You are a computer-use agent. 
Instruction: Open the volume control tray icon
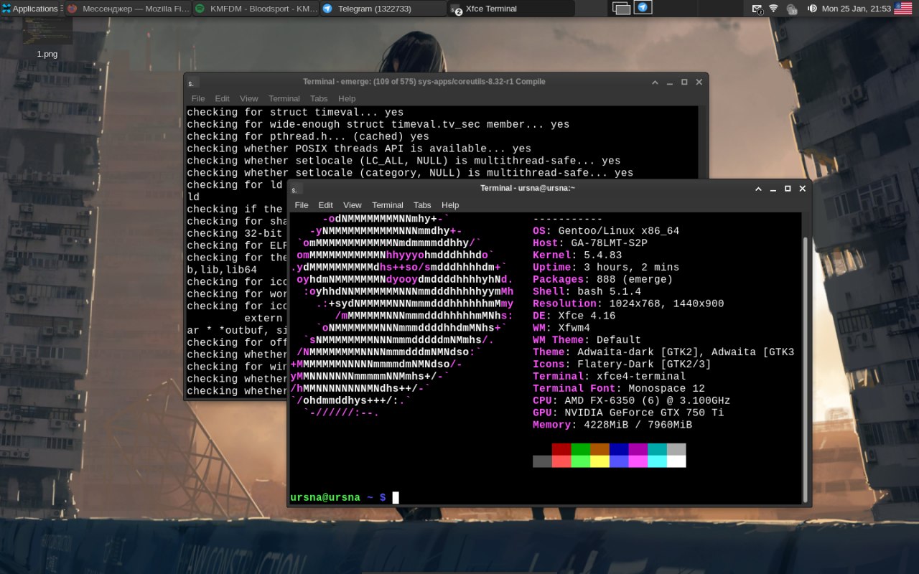(x=812, y=9)
